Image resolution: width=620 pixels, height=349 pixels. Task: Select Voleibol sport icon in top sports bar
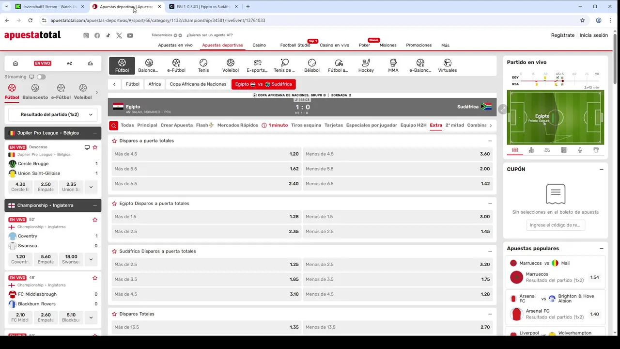click(x=231, y=65)
